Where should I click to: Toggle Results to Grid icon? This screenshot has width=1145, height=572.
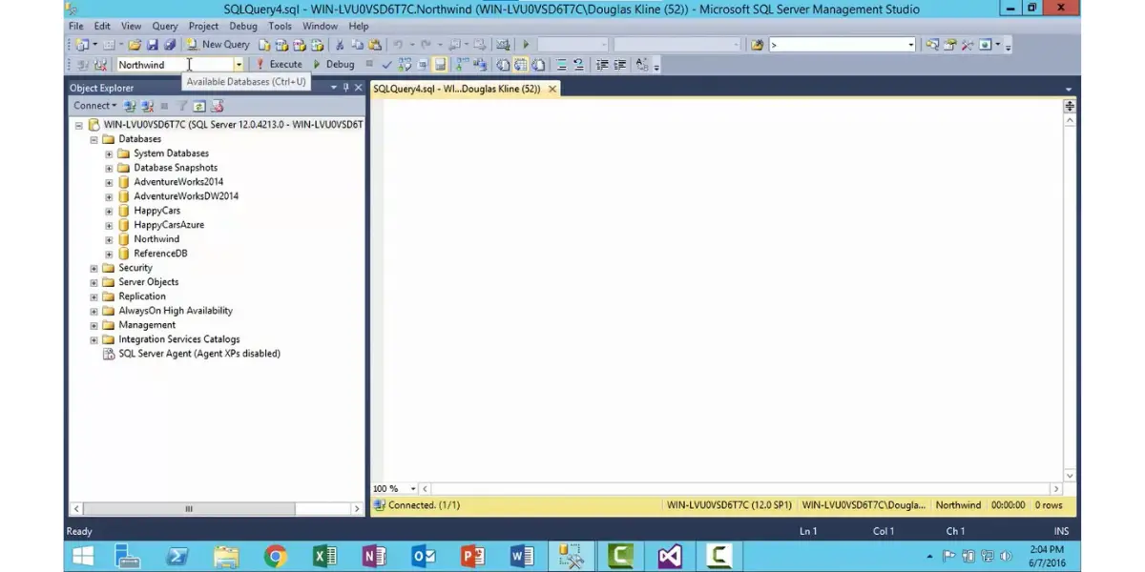pyautogui.click(x=520, y=64)
